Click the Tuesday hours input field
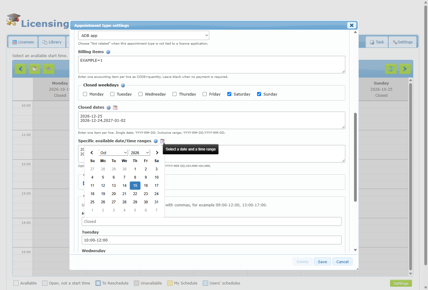The height and width of the screenshot is (290, 428). (212, 240)
